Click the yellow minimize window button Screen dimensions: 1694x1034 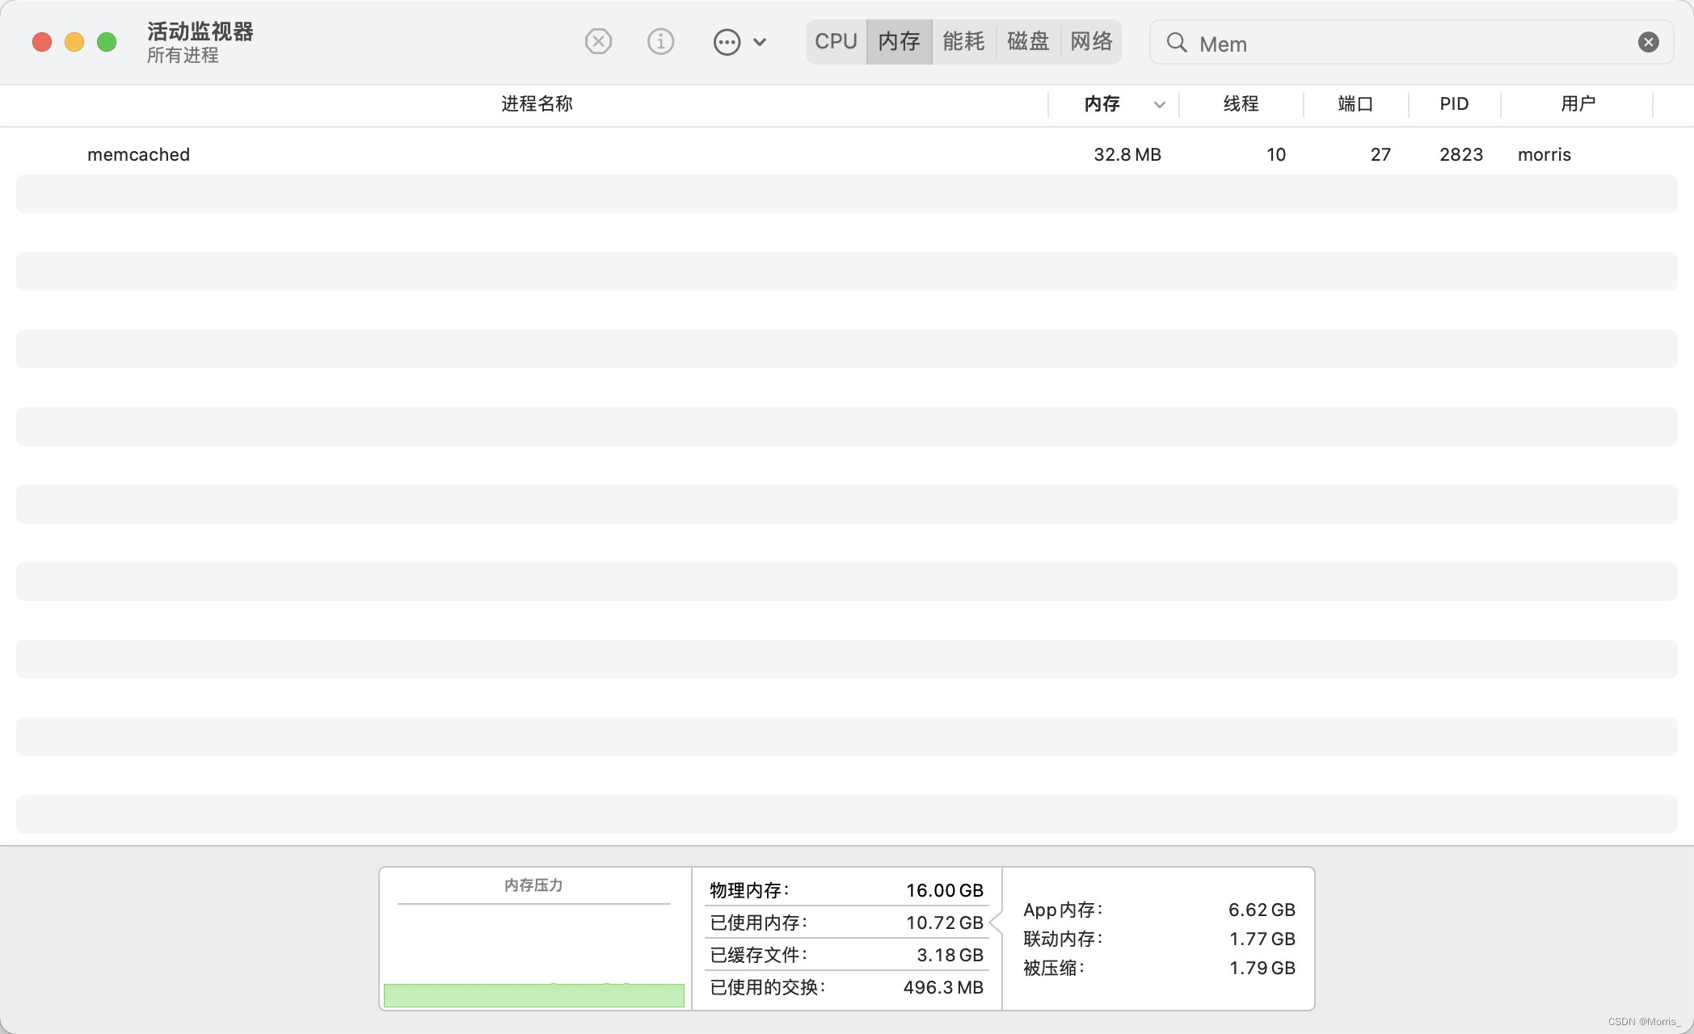[74, 42]
